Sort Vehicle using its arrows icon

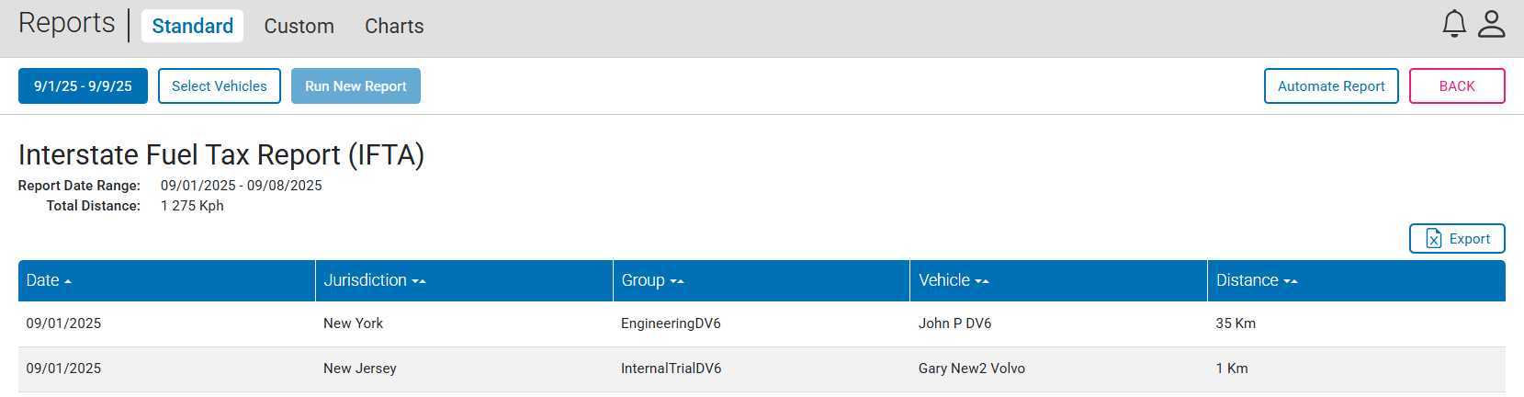pyautogui.click(x=982, y=281)
